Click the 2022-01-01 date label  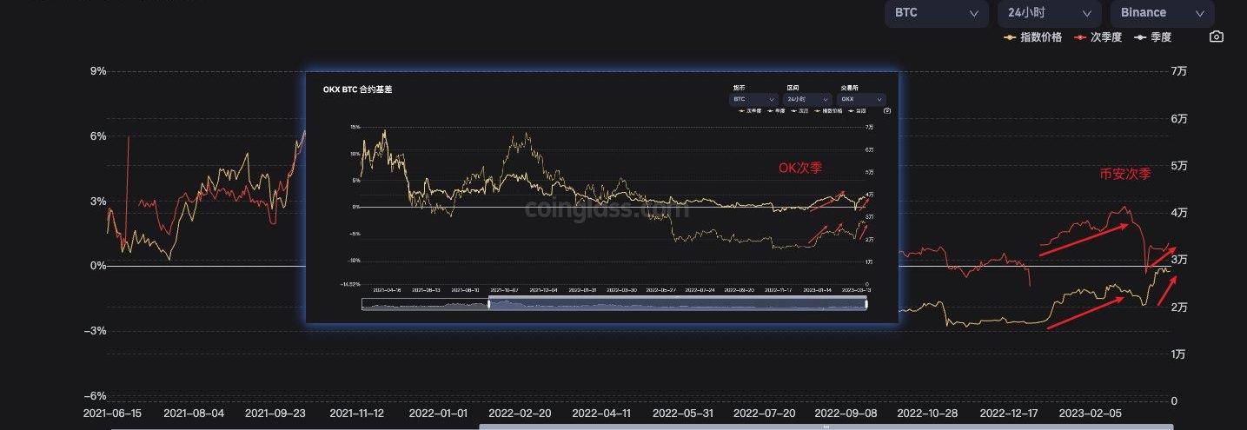438,414
